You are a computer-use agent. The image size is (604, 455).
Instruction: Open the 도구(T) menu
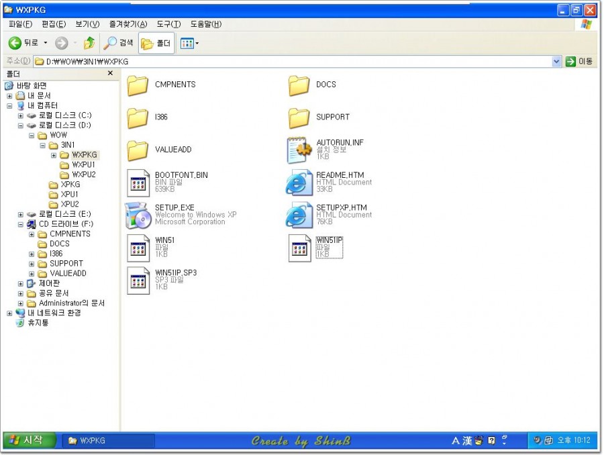point(168,24)
